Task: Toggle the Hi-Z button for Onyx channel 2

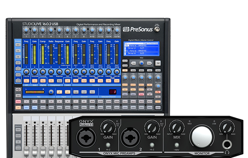Action: click(x=152, y=145)
